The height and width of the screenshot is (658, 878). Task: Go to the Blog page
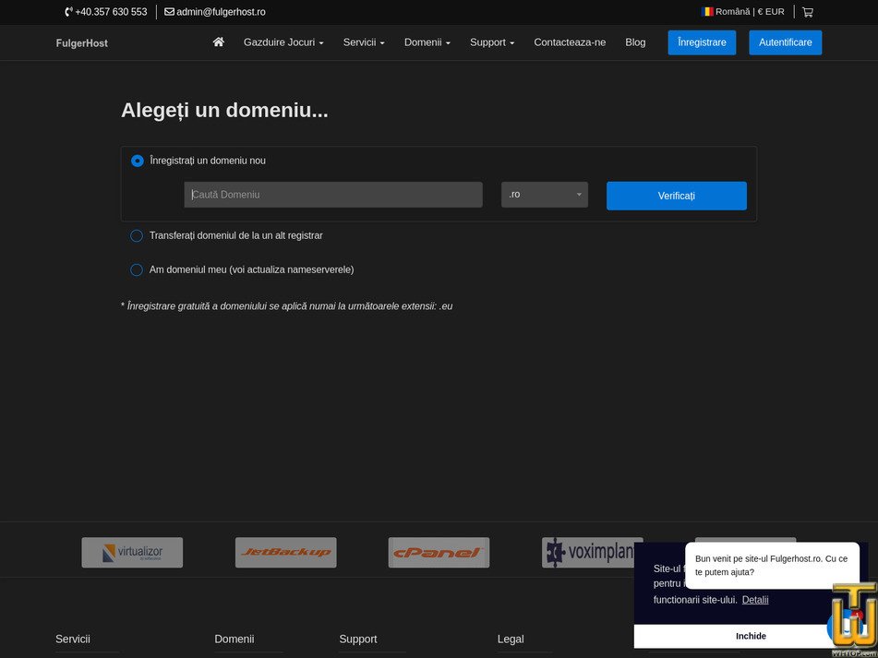coord(635,42)
